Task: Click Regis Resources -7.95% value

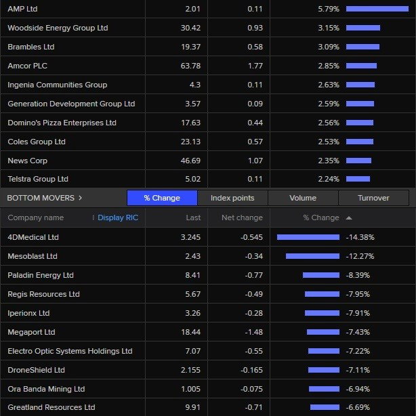Action: tap(358, 294)
